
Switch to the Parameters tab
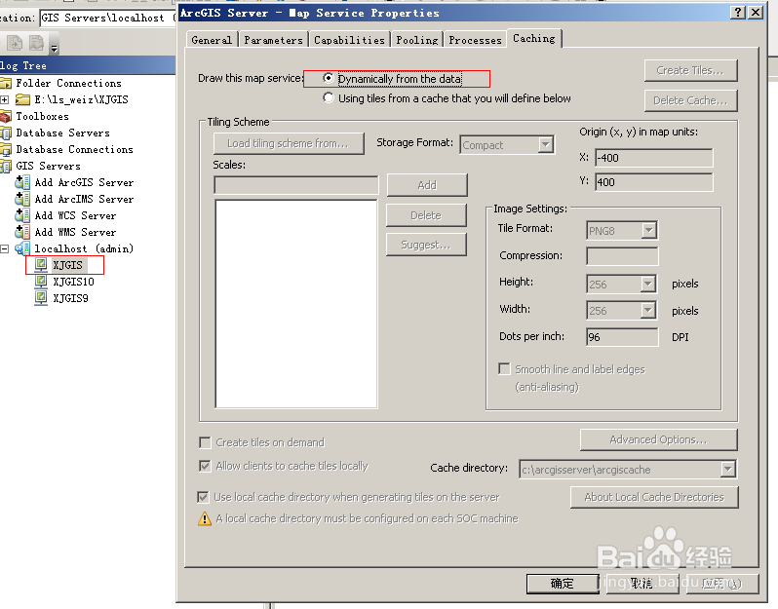[273, 40]
